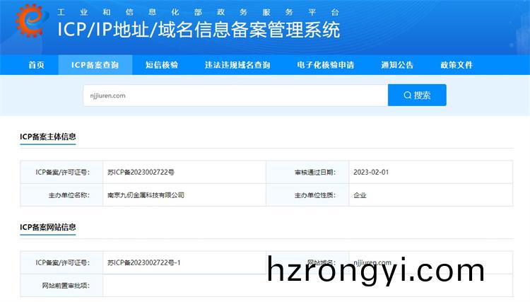Select the system title ICP/IP地址/域名信息备案管理系统
530x302 pixels.
click(x=199, y=30)
